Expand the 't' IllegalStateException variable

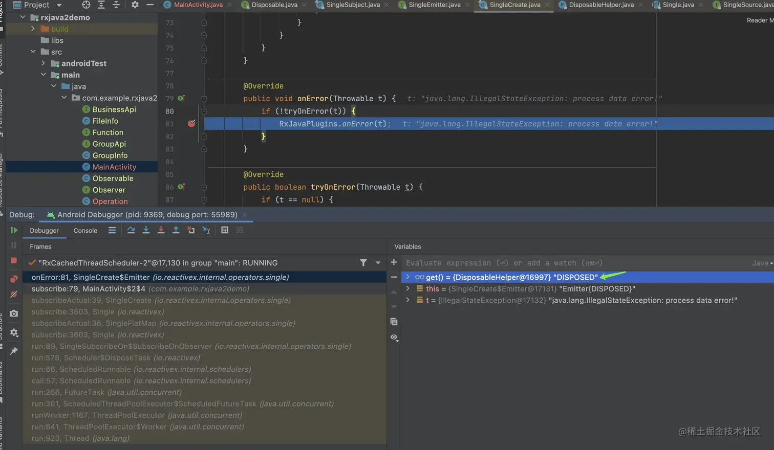[x=407, y=300]
